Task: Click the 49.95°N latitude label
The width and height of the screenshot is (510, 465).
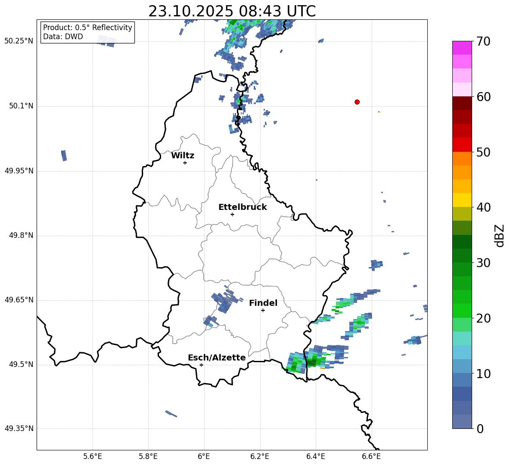Action: tap(19, 170)
